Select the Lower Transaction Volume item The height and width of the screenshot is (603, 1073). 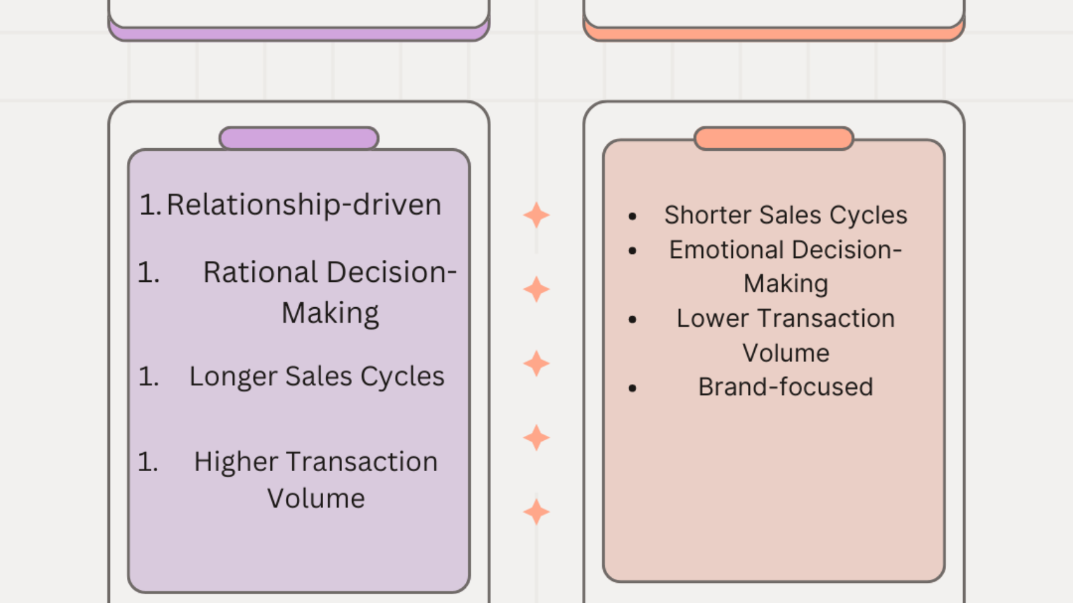[x=785, y=335]
